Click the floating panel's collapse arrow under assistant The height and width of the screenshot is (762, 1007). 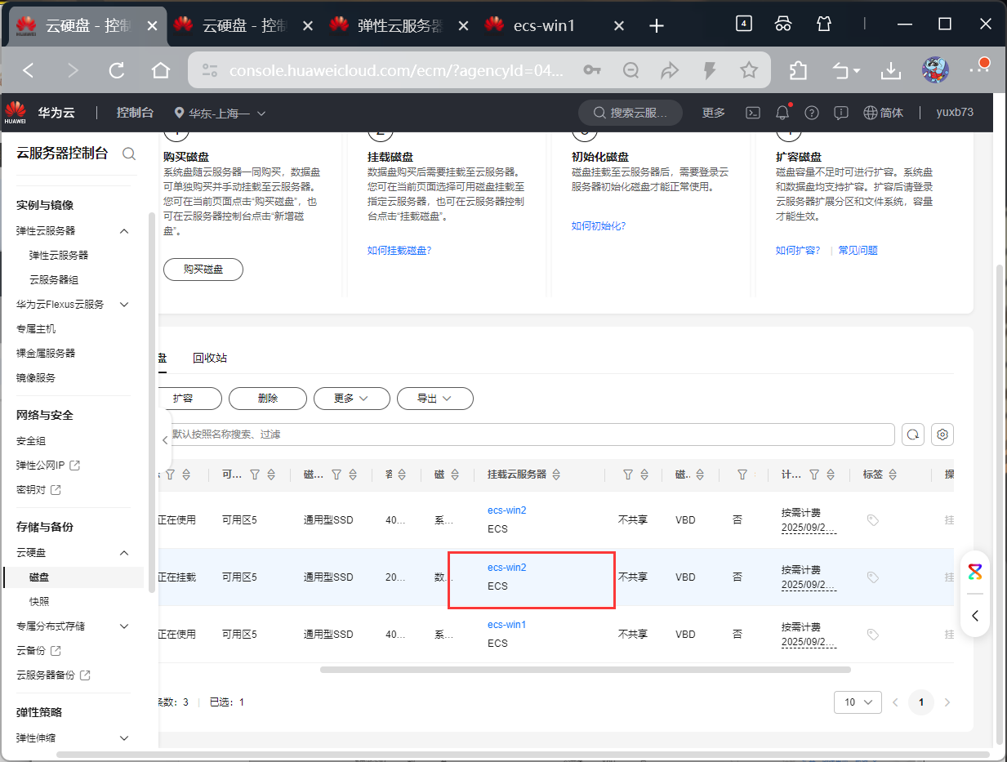(975, 615)
